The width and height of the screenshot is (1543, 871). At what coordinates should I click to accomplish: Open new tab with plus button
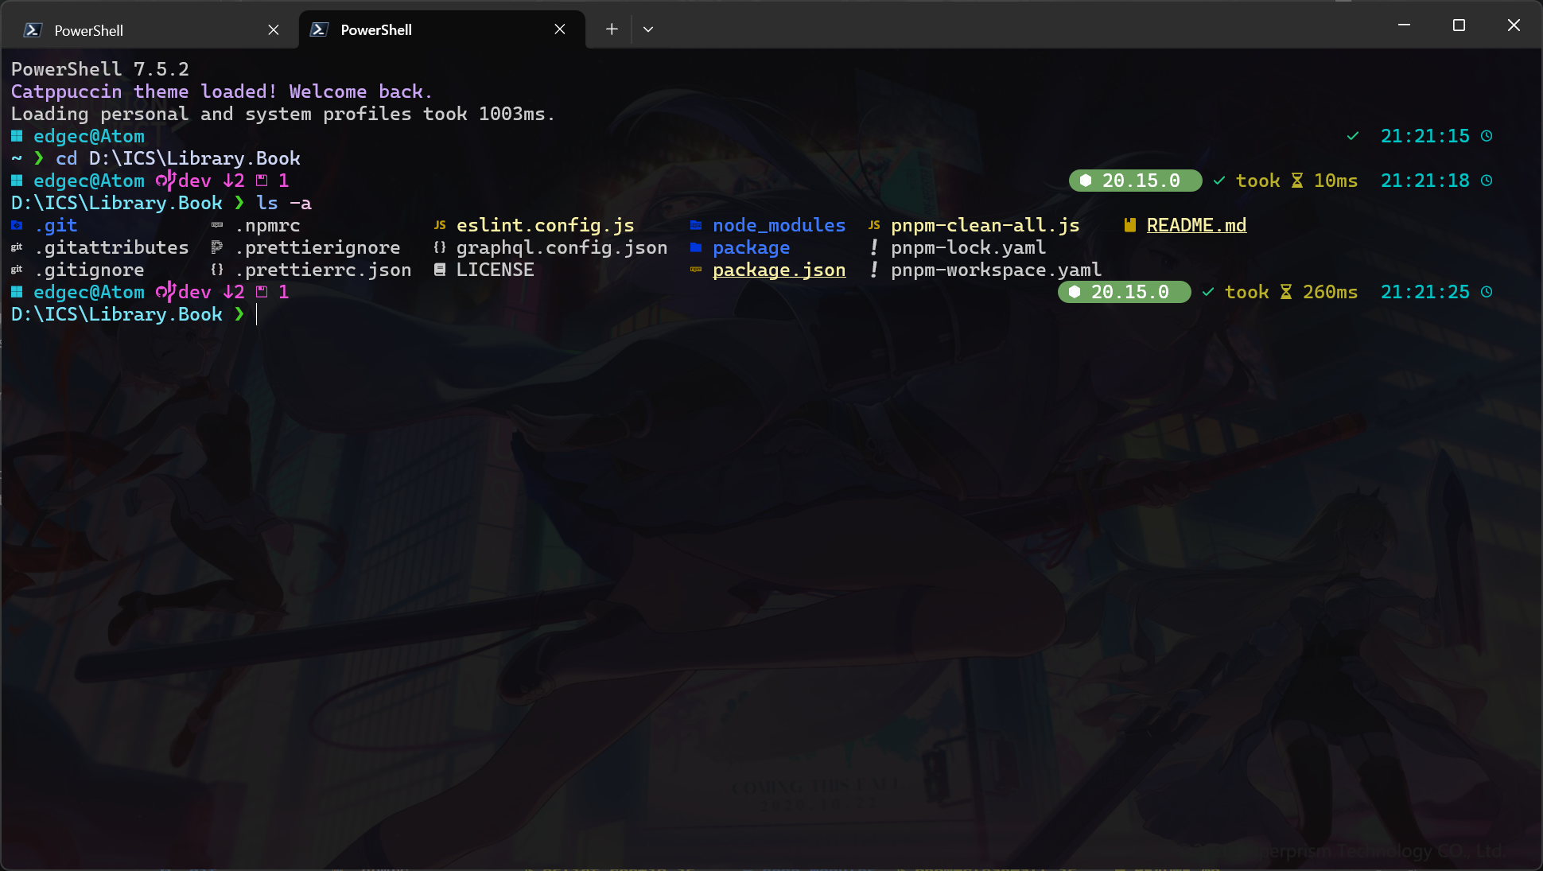[x=611, y=29]
